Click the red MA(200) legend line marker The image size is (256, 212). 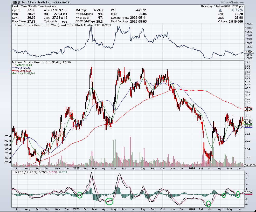(13, 71)
